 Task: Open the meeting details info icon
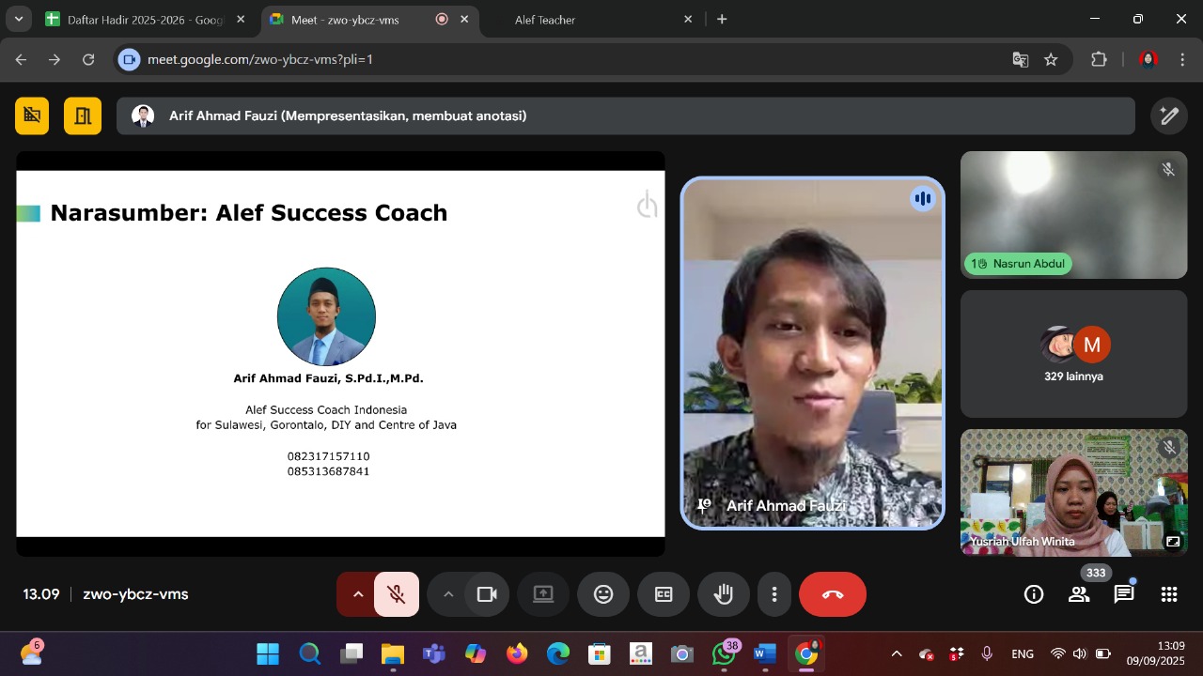[1034, 594]
